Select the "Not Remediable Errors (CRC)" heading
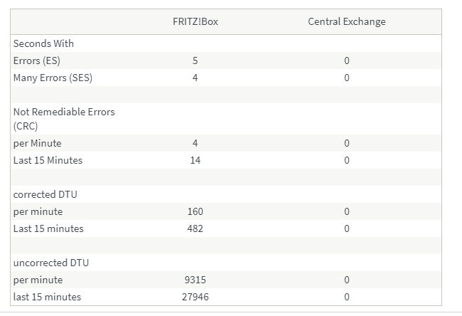The image size is (462, 316). (64, 119)
